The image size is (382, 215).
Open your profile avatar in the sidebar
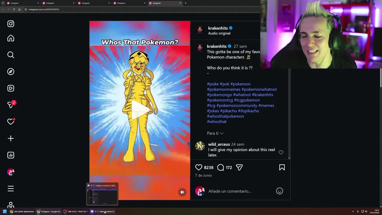click(11, 172)
